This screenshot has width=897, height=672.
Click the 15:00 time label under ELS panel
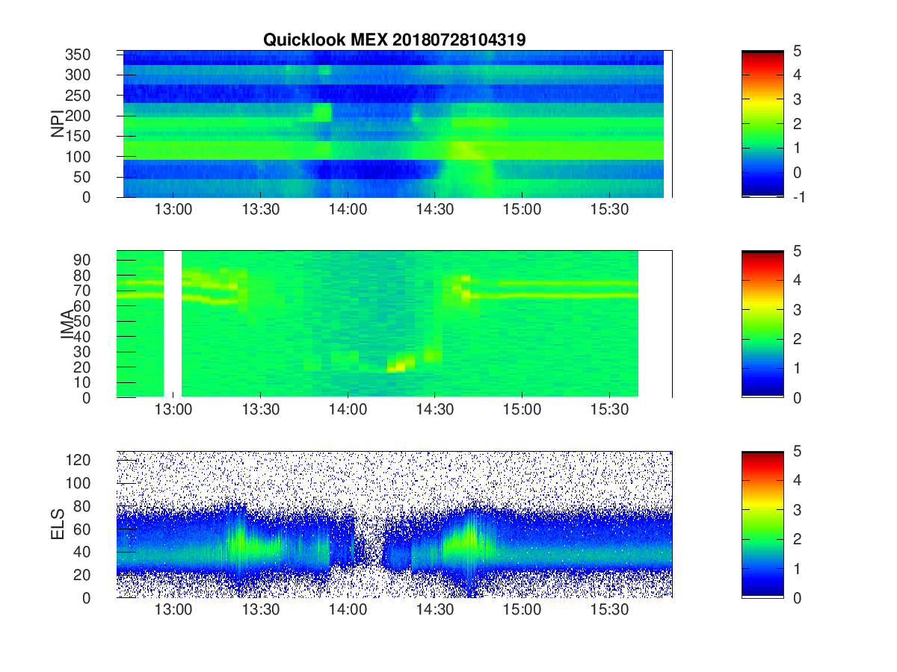[522, 610]
